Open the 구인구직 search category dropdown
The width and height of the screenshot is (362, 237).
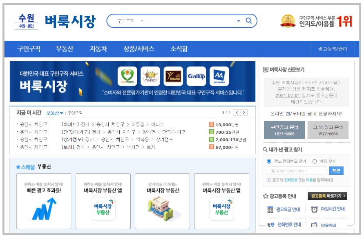[130, 21]
